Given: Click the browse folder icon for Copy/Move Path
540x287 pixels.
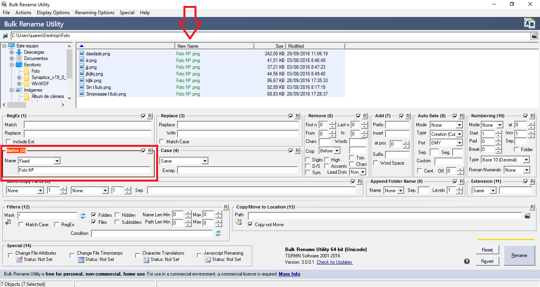Looking at the screenshot, I should (527, 216).
